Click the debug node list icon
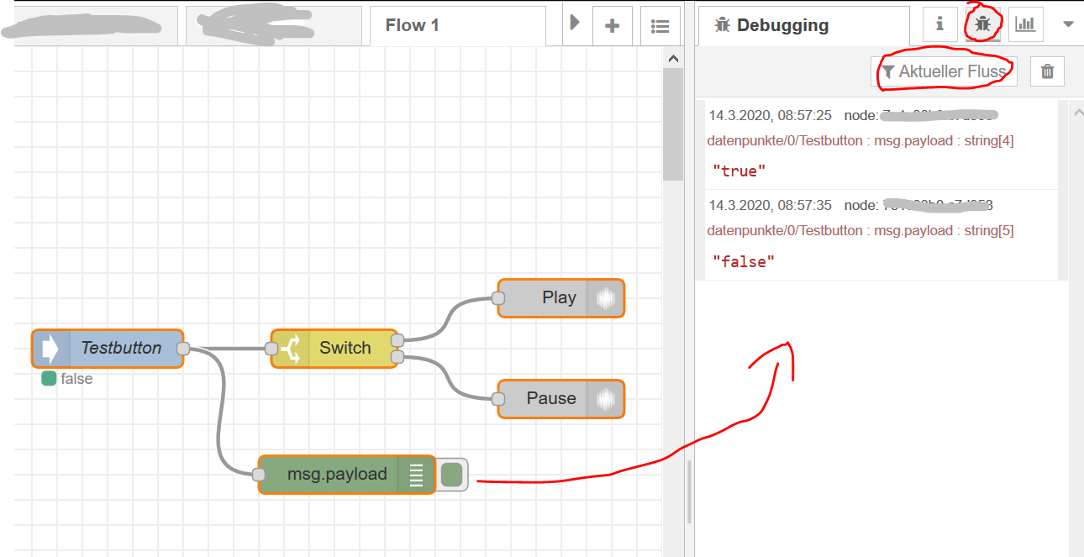Viewport: 1084px width, 557px height. pos(416,475)
